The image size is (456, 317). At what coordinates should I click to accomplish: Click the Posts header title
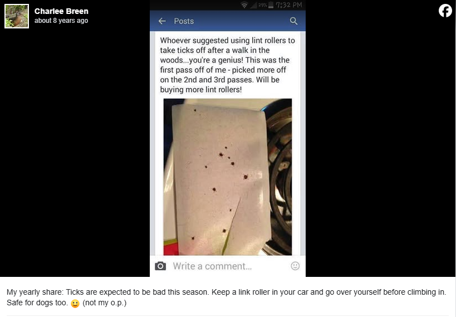[184, 21]
